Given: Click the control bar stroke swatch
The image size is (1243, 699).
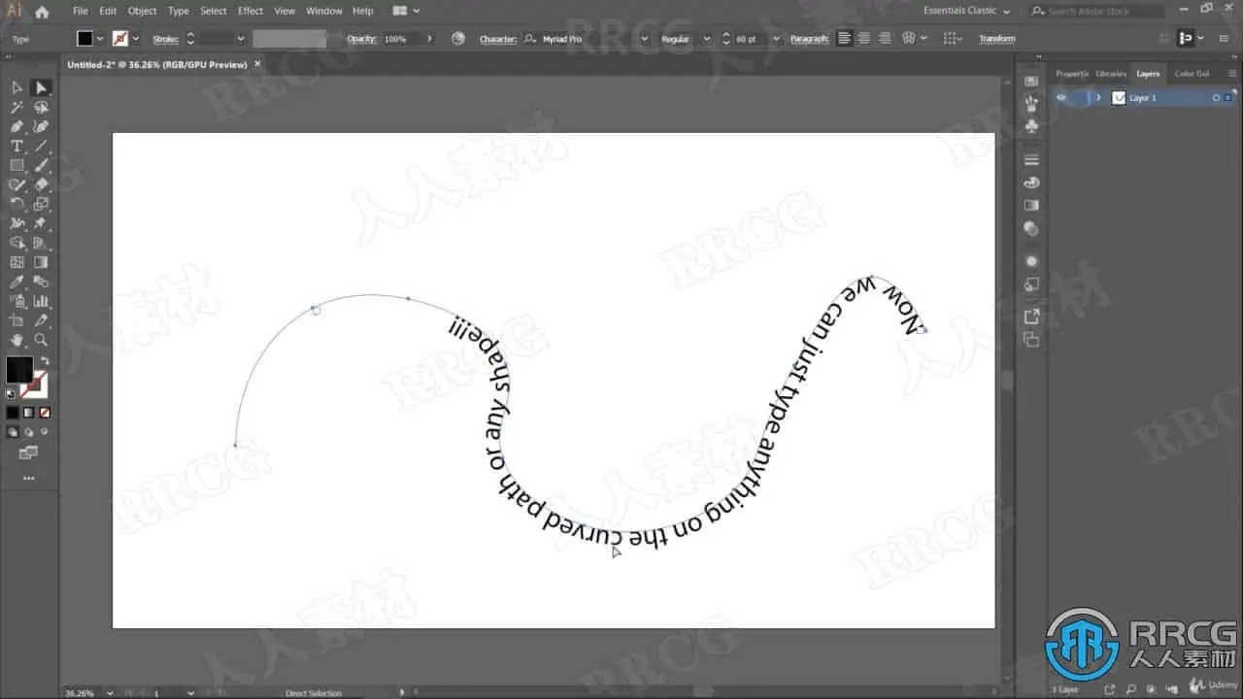Looking at the screenshot, I should coord(120,39).
